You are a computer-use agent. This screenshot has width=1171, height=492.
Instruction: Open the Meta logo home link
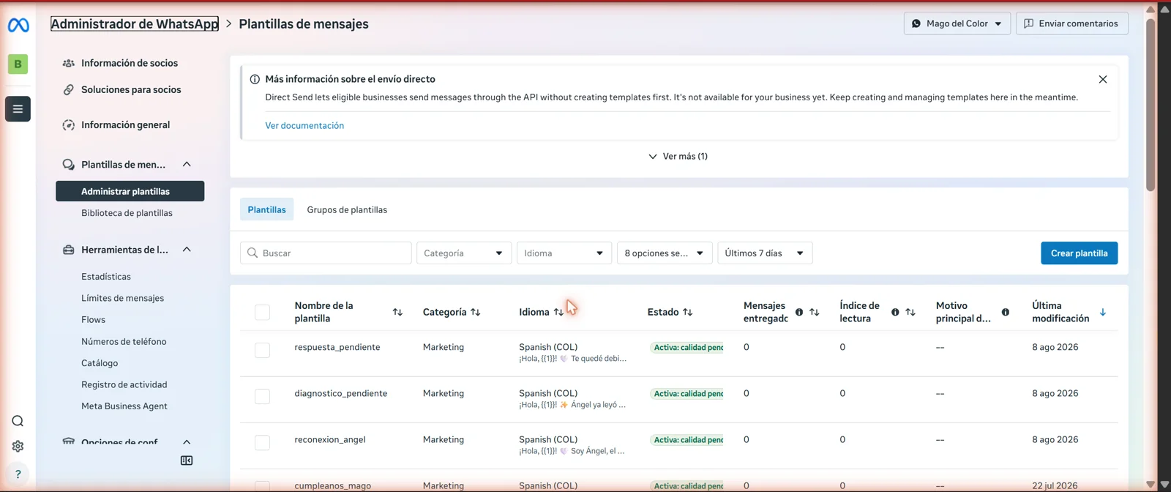point(18,26)
